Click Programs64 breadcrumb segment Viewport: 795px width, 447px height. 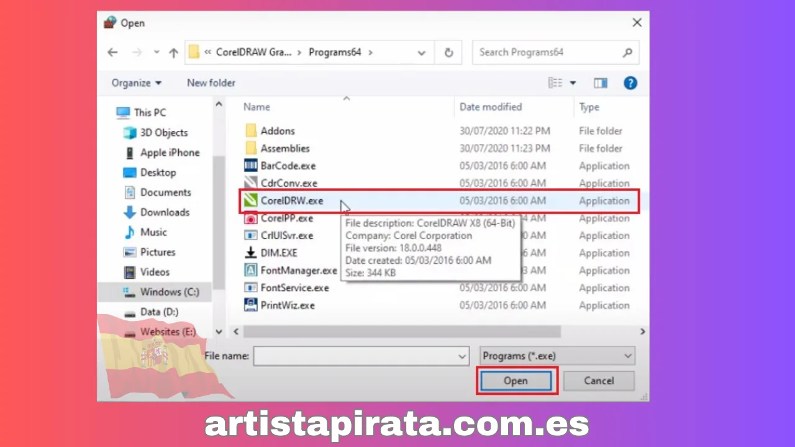(x=335, y=52)
